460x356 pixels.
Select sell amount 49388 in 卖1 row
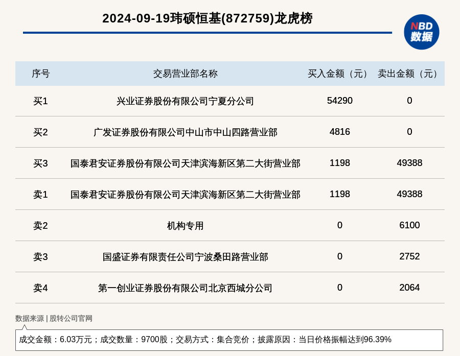tap(409, 194)
